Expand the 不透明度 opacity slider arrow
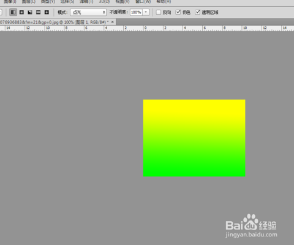The height and width of the screenshot is (245, 294). [146, 12]
